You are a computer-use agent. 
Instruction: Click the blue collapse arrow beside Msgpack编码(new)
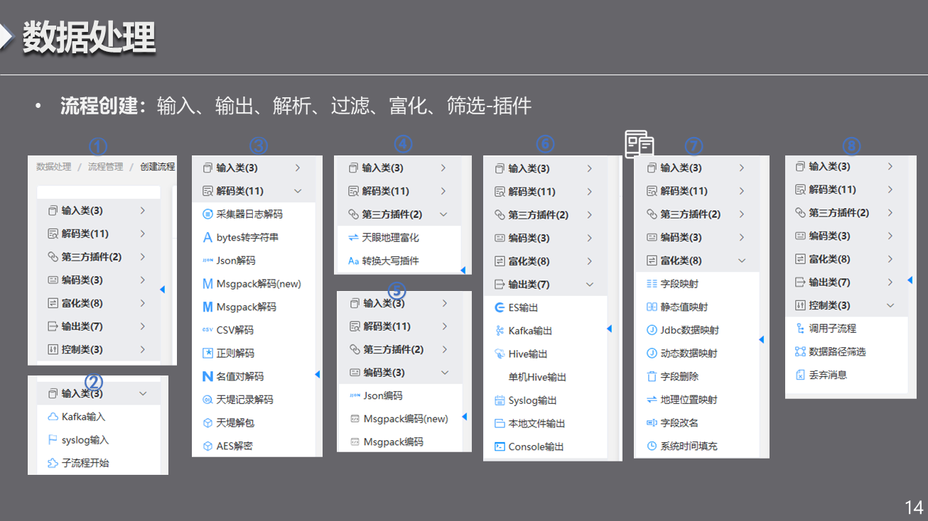pyautogui.click(x=465, y=417)
